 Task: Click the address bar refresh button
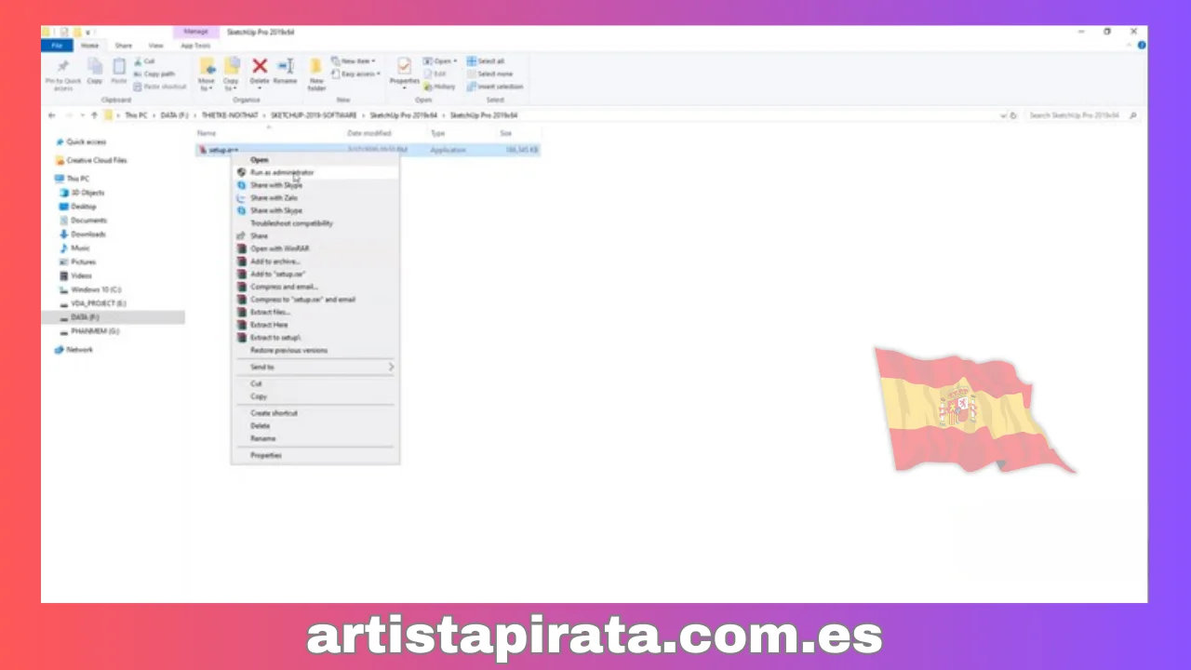(x=1013, y=115)
